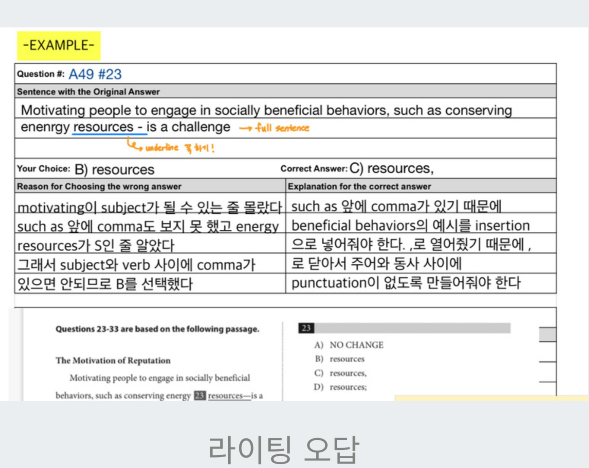The width and height of the screenshot is (589, 468).
Task: Click the blue 'A49 #23' question number
Action: (x=95, y=74)
